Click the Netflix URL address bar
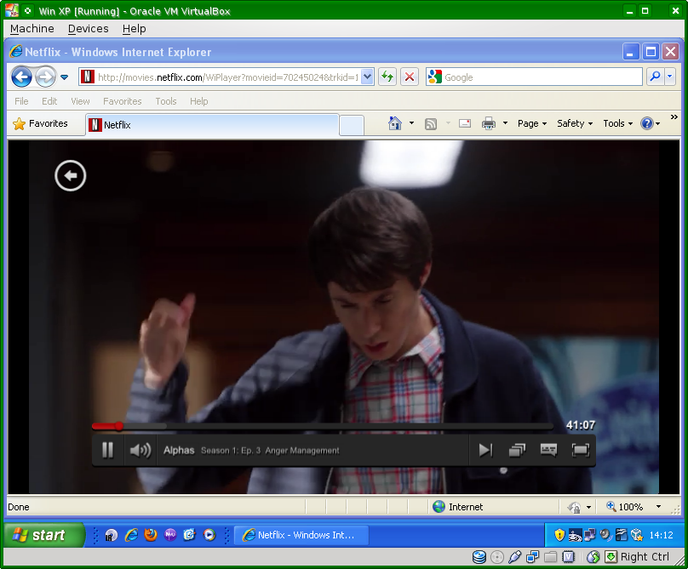688x569 pixels. tap(227, 77)
